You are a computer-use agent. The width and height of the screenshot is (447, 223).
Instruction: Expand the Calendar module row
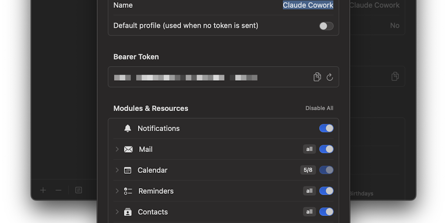pyautogui.click(x=117, y=170)
